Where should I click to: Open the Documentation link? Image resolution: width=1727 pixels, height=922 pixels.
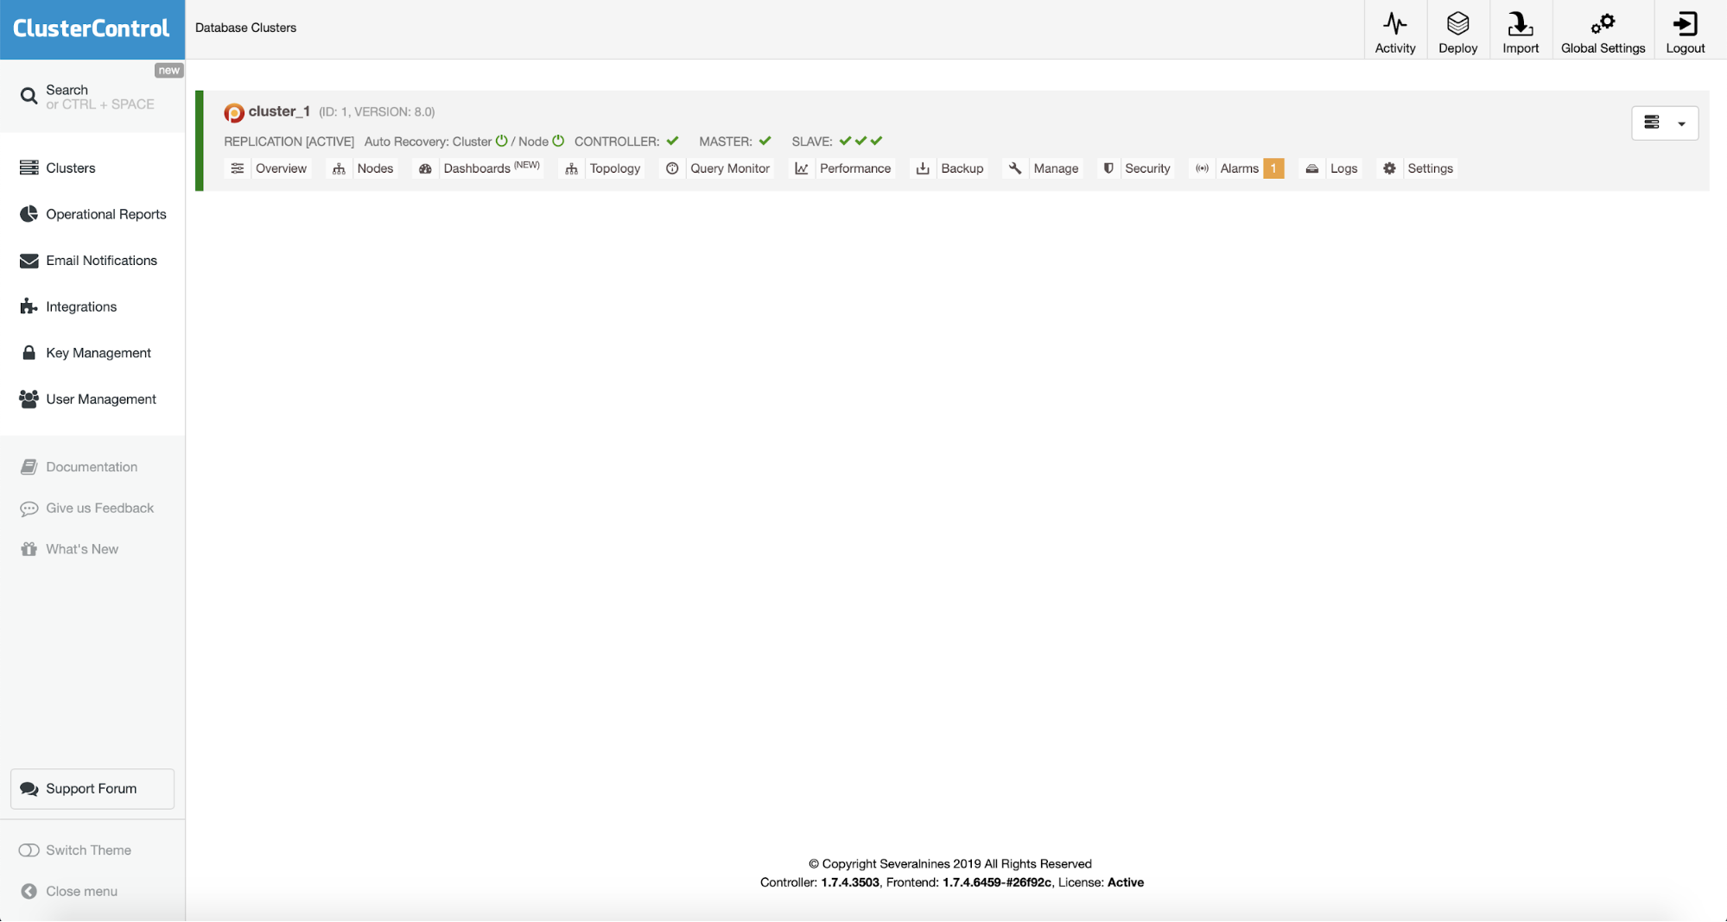tap(92, 467)
